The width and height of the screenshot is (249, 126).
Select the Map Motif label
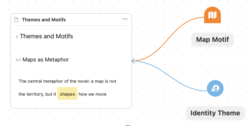pyautogui.click(x=212, y=39)
